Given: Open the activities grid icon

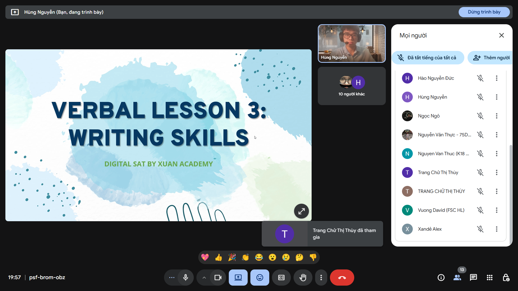Looking at the screenshot, I should pyautogui.click(x=489, y=278).
